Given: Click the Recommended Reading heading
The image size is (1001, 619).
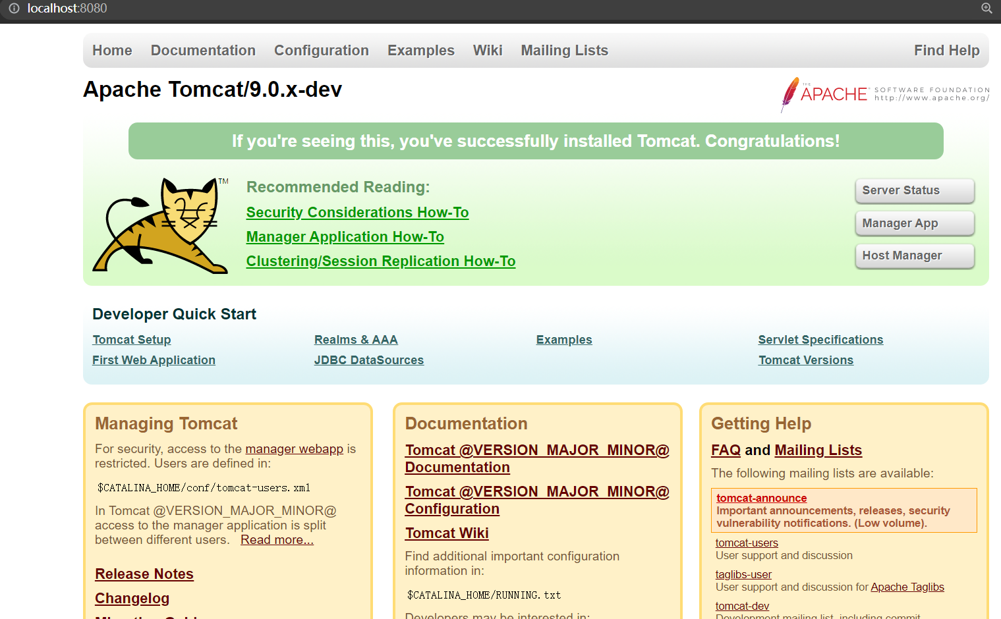Looking at the screenshot, I should click(x=338, y=188).
